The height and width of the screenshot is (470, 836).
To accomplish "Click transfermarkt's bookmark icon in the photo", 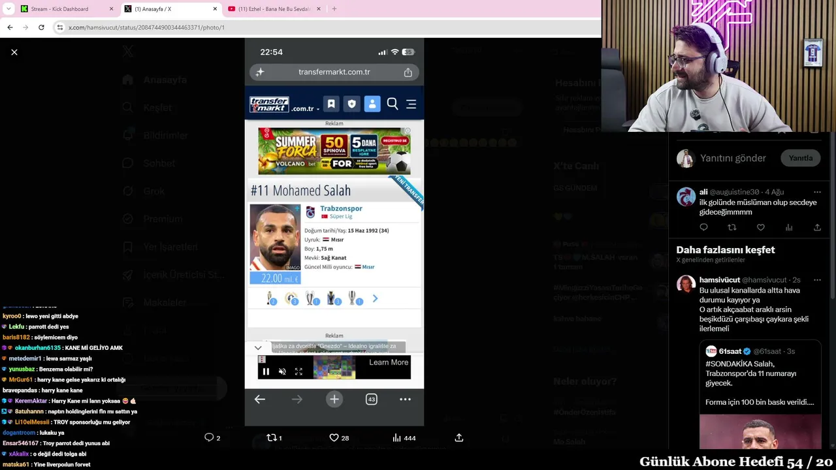I will tap(331, 104).
